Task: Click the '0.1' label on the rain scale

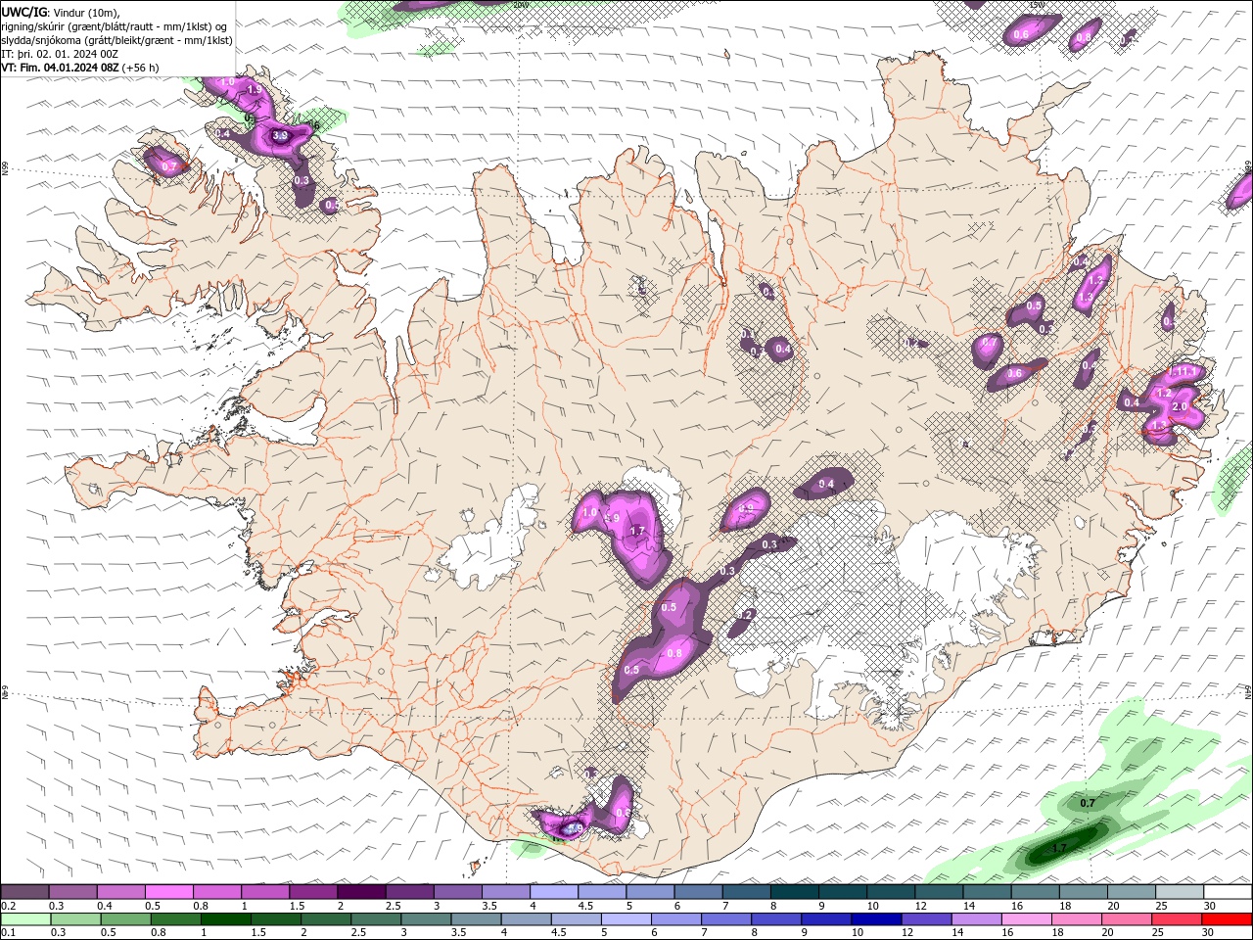Action: 9,932
